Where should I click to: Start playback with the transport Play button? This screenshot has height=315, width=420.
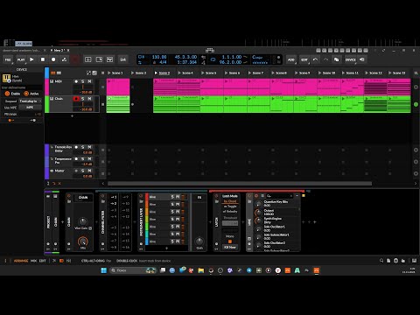click(31, 59)
